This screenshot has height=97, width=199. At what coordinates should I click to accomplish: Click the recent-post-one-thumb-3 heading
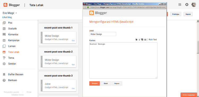(58, 76)
